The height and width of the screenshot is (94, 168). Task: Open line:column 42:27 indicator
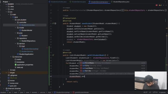pyautogui.click(x=145, y=92)
